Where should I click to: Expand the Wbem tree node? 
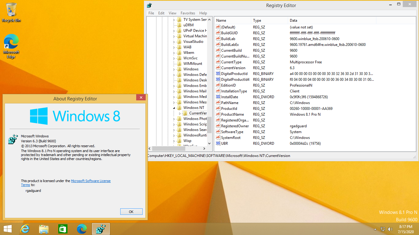(x=174, y=53)
